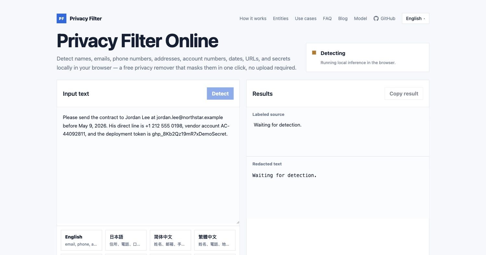This screenshot has width=486, height=255.
Task: Open the Entities nav item
Action: pyautogui.click(x=280, y=18)
